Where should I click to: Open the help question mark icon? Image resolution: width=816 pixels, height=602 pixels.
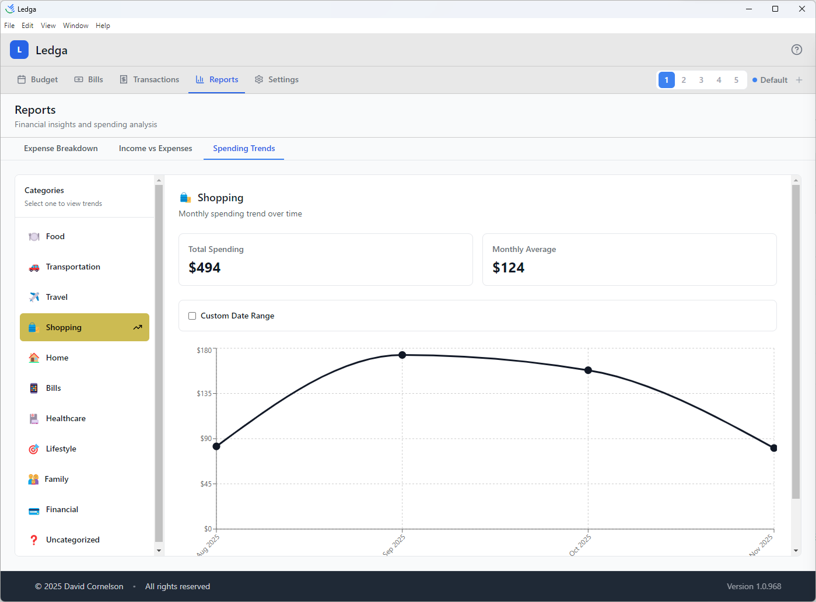pyautogui.click(x=796, y=50)
